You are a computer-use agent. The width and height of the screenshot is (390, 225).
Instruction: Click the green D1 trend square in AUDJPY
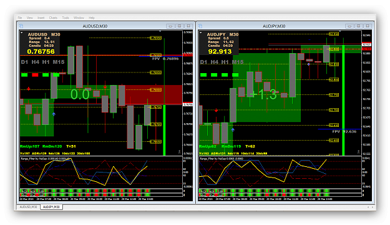203,75
